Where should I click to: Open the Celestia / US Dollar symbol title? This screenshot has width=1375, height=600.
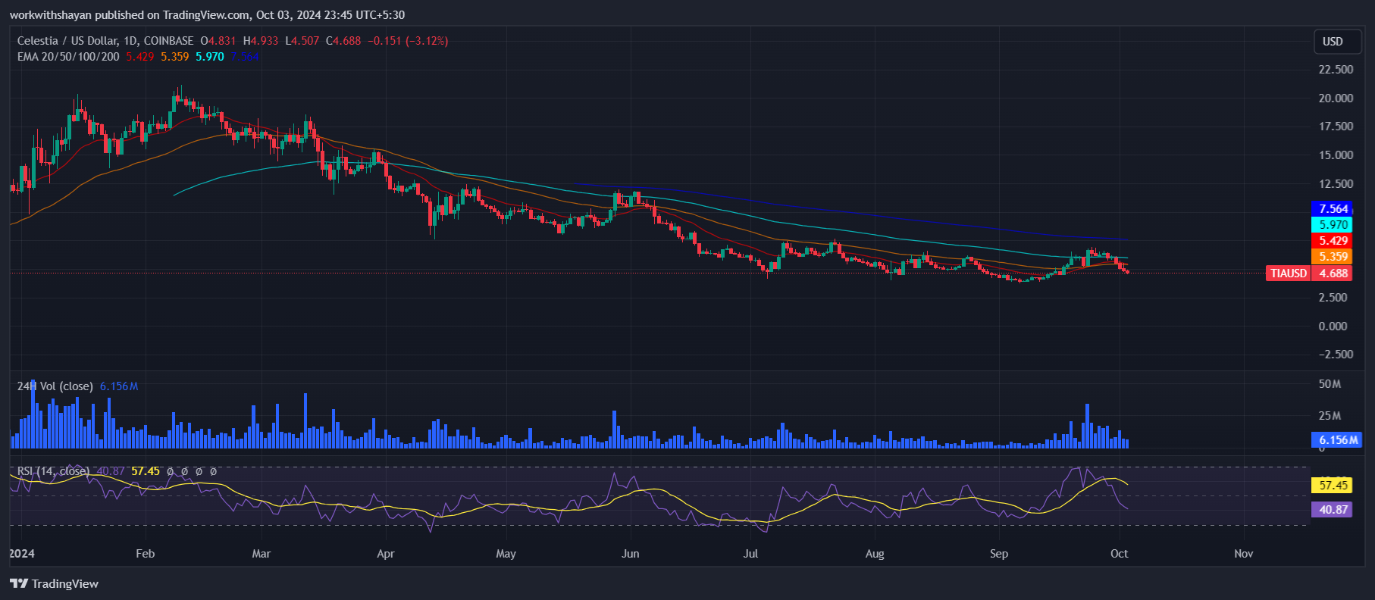tap(105, 41)
